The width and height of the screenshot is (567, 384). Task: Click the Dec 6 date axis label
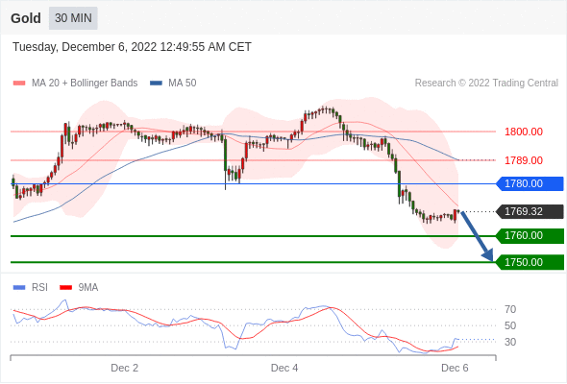[x=455, y=368]
